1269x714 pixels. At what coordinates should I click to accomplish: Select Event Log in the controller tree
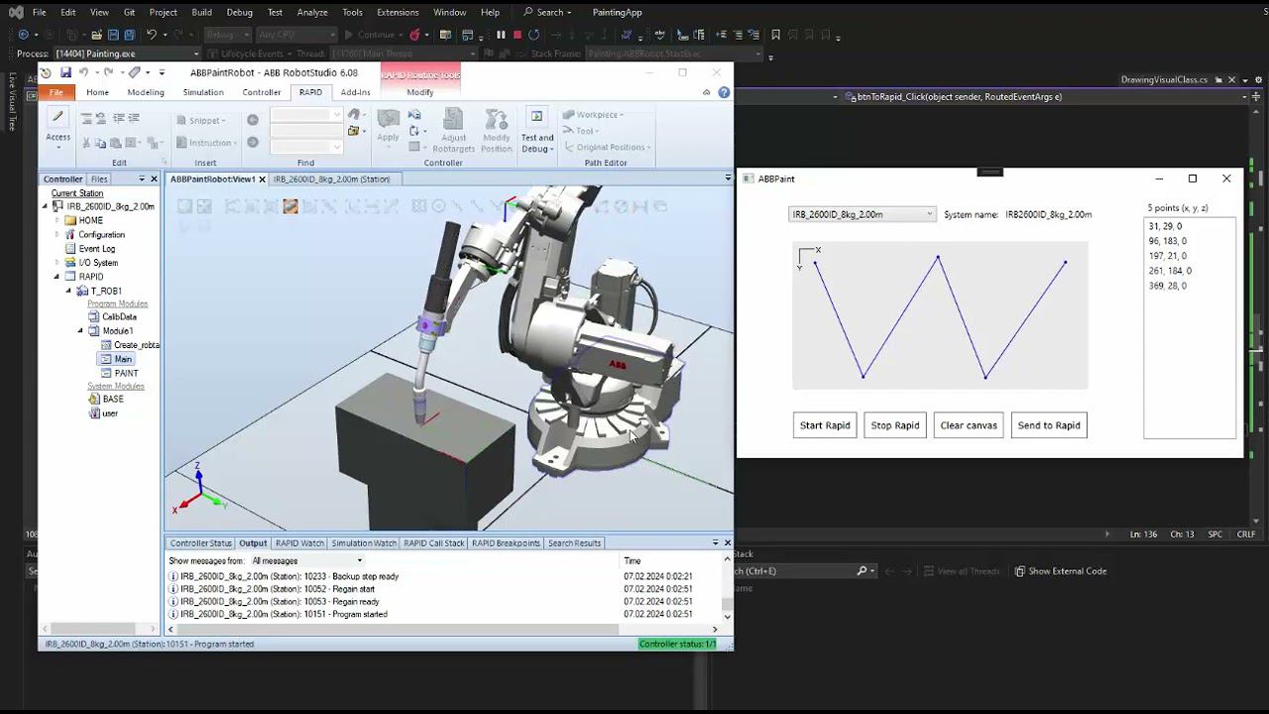tap(97, 249)
